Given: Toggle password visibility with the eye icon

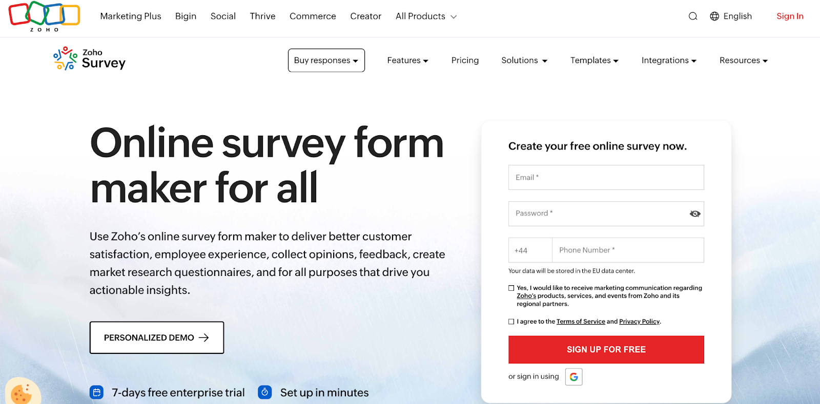Looking at the screenshot, I should coord(694,214).
